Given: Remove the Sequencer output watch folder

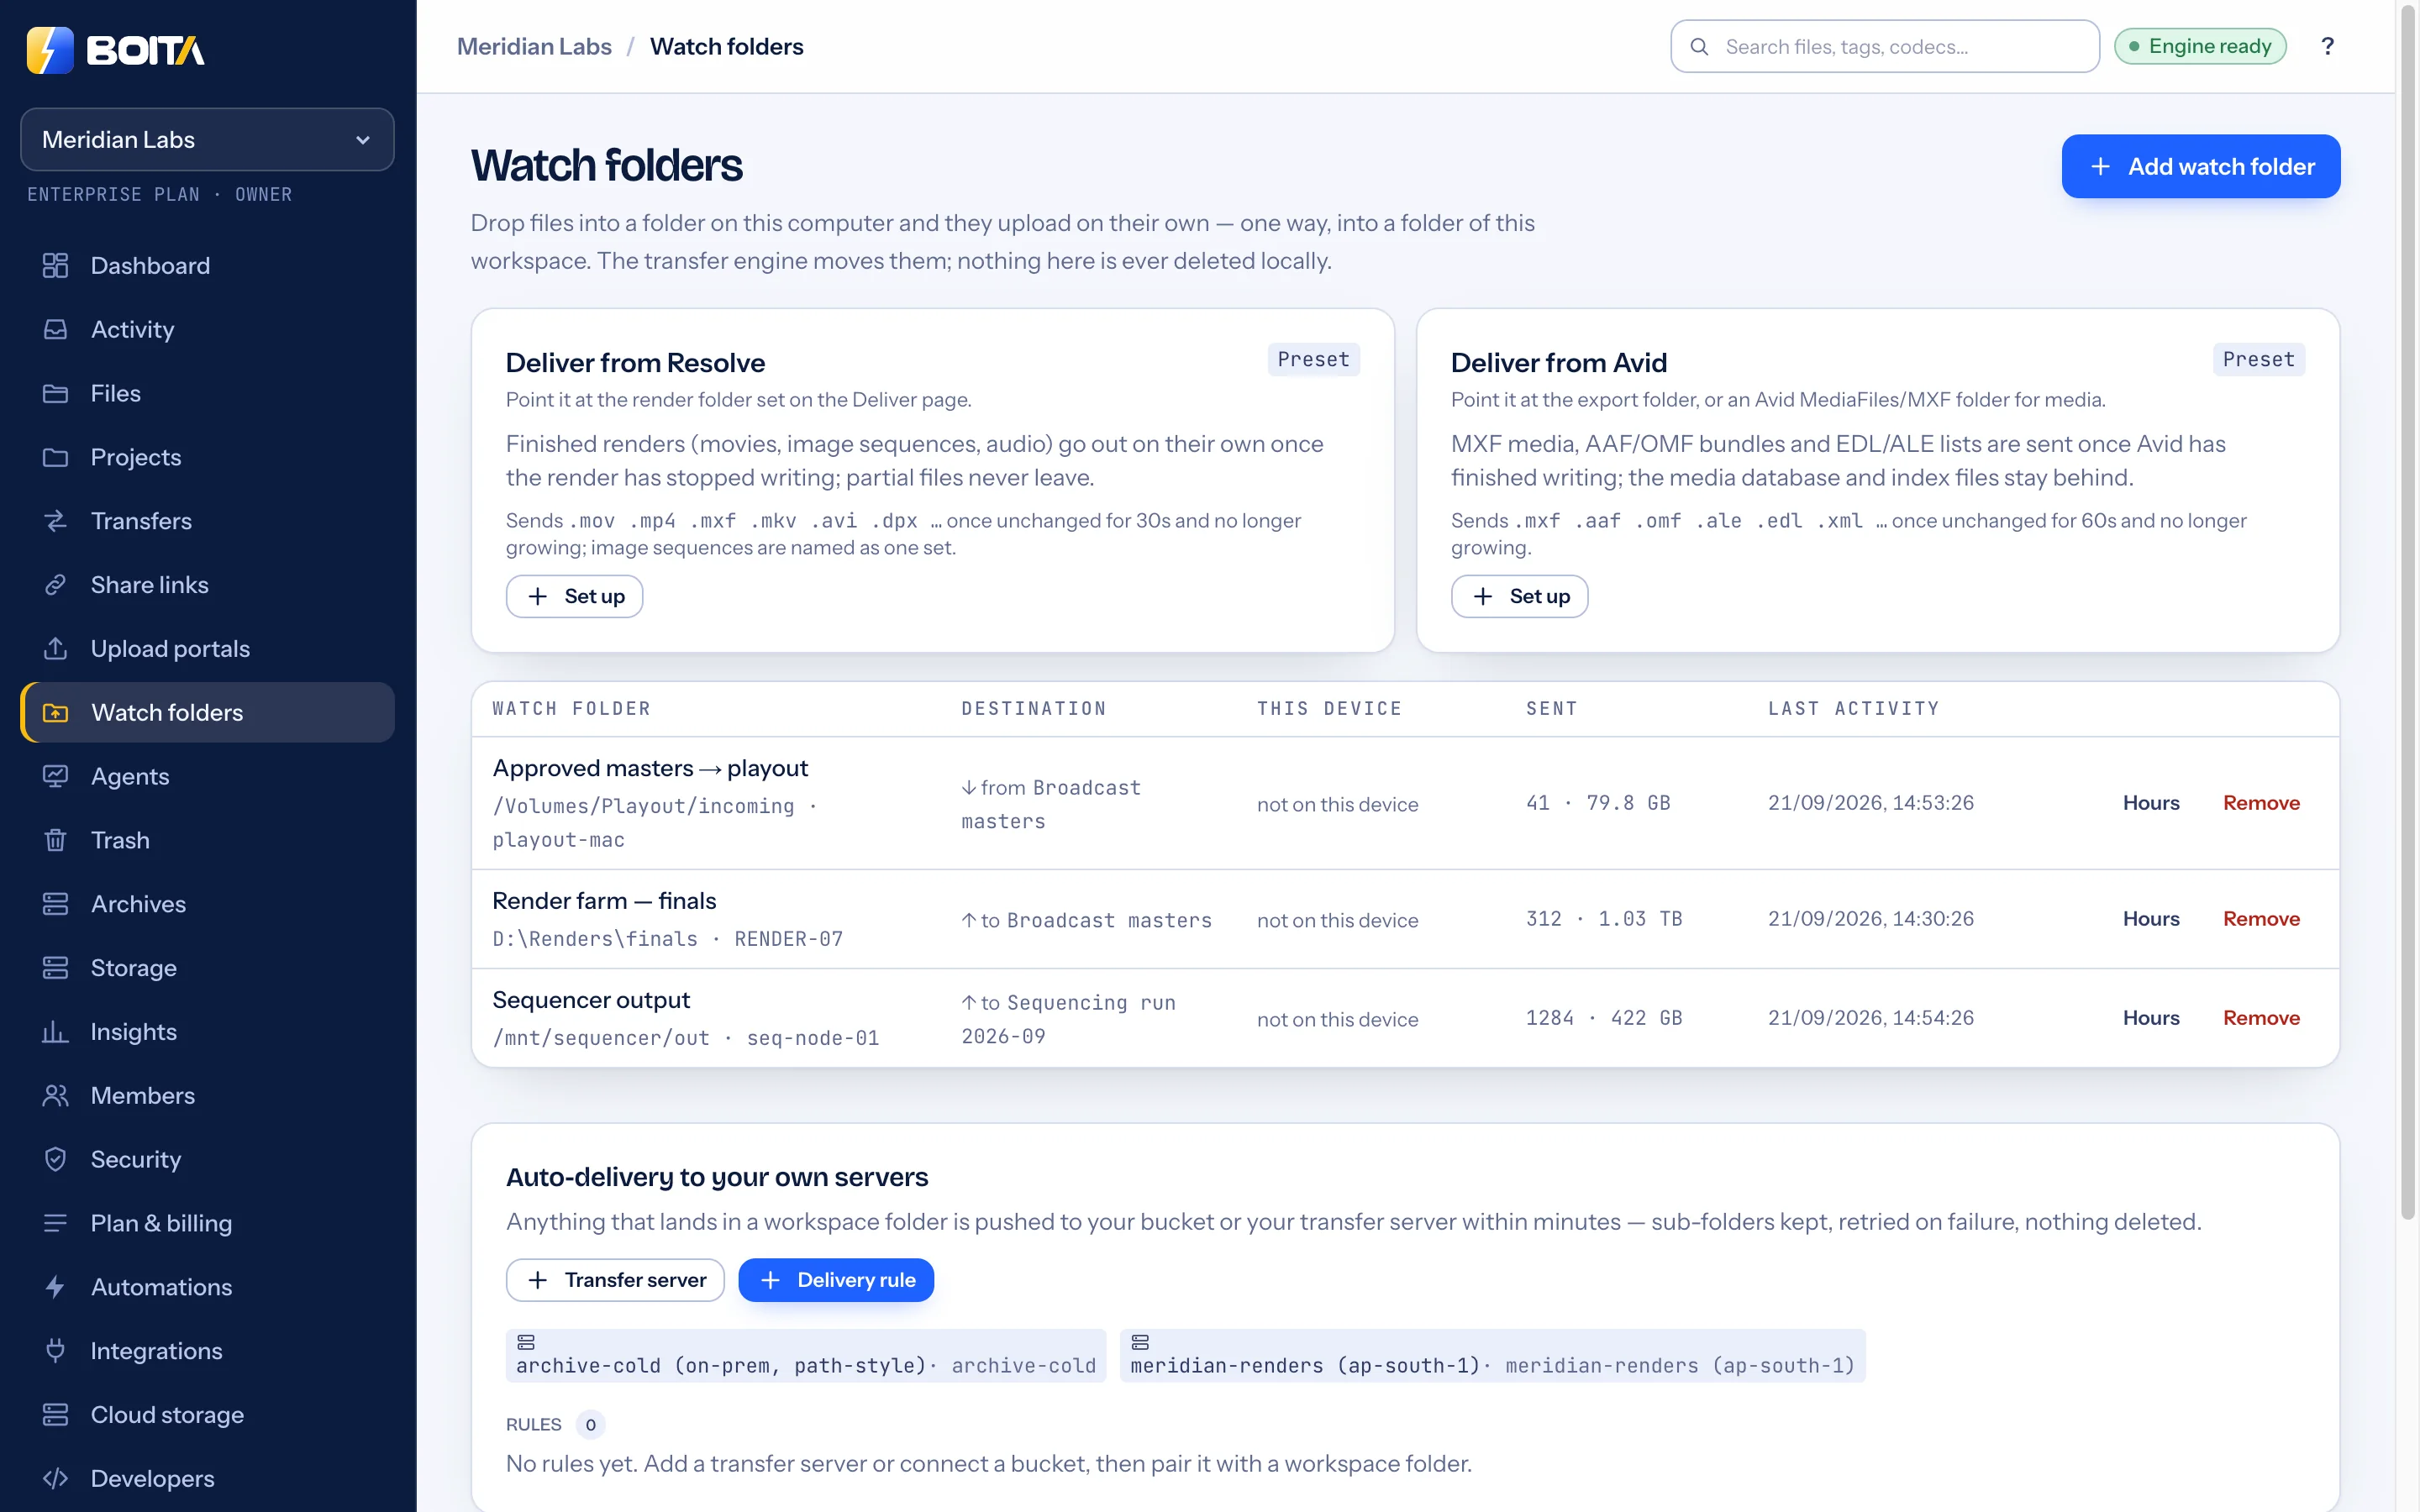Looking at the screenshot, I should [2261, 1018].
